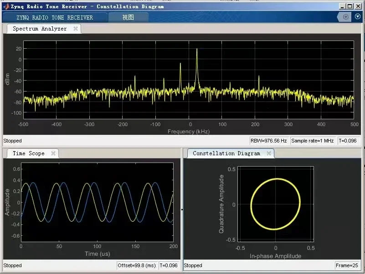Open the ZYNQ RADIO TONE RECEIVER tab
The image size is (365, 274).
(55, 17)
